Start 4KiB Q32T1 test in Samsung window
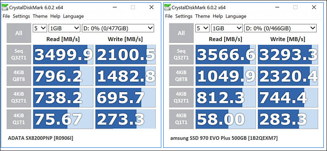 point(181,97)
